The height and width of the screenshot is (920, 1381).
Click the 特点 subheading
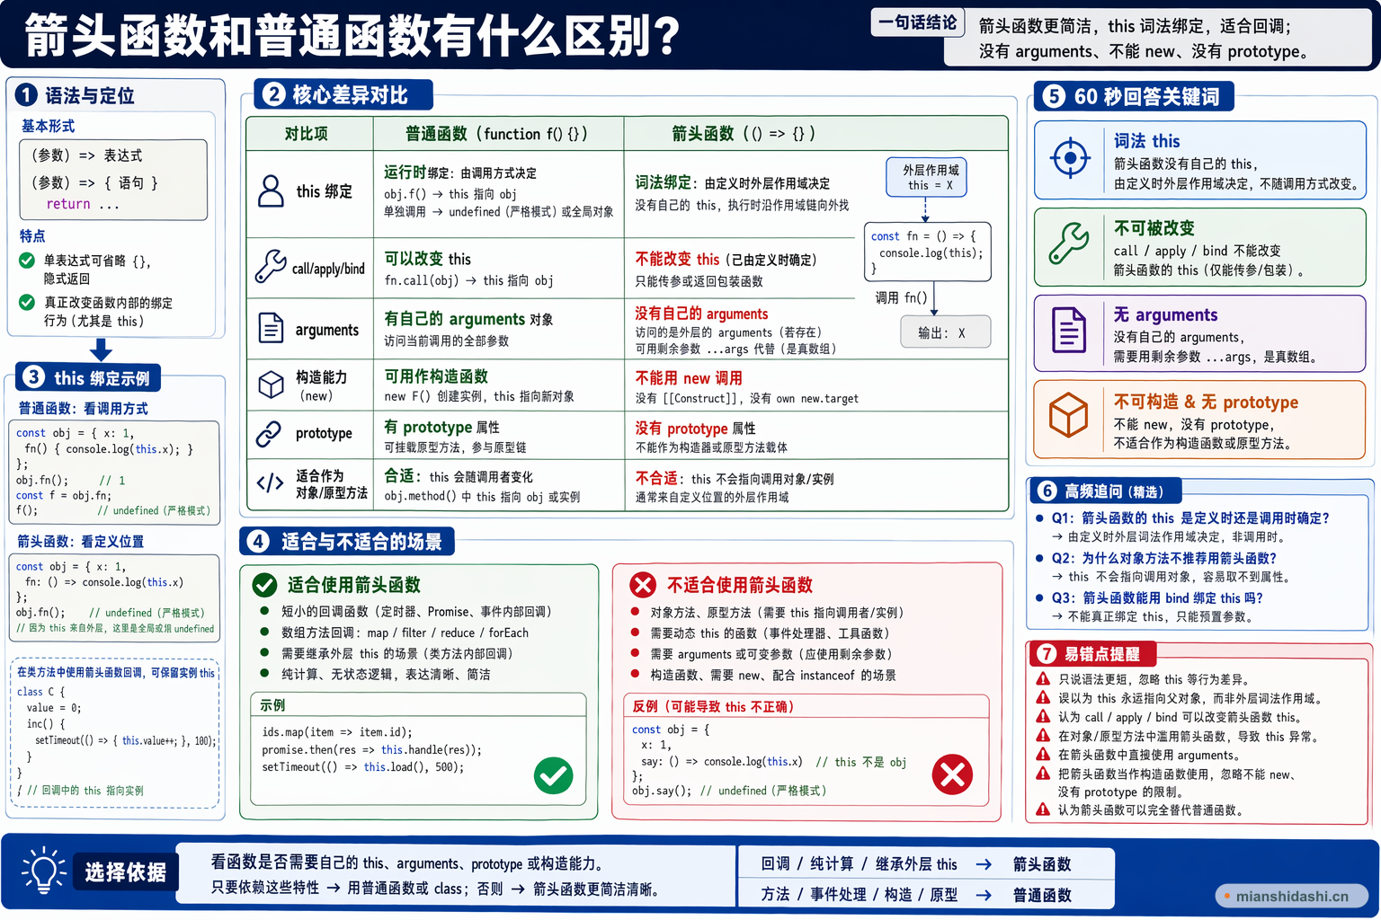[32, 235]
